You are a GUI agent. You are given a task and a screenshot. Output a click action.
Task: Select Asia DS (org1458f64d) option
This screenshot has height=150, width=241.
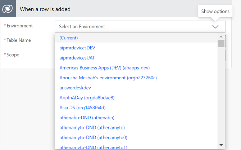(x=82, y=107)
